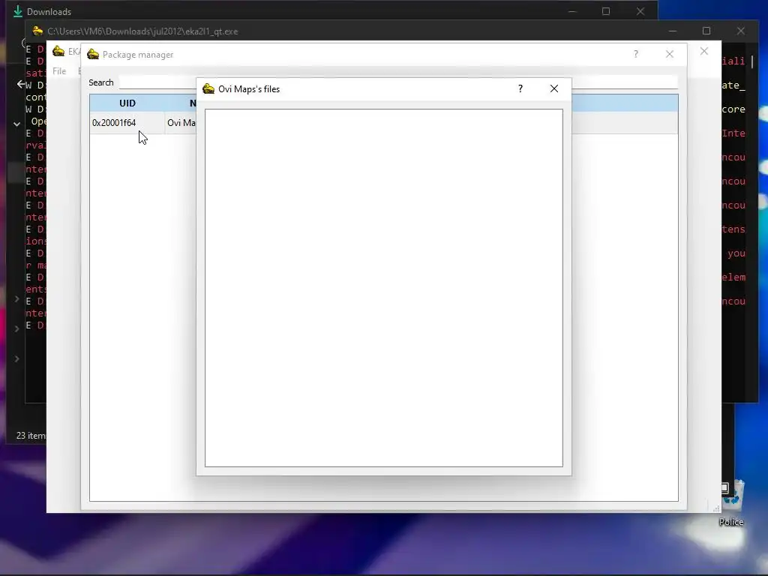Screen dimensions: 768x576
Task: Click the Package manager title bar icon
Action: [x=93, y=54]
